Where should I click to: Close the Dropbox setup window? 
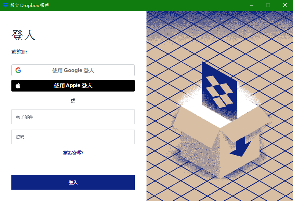pyautogui.click(x=285, y=5)
